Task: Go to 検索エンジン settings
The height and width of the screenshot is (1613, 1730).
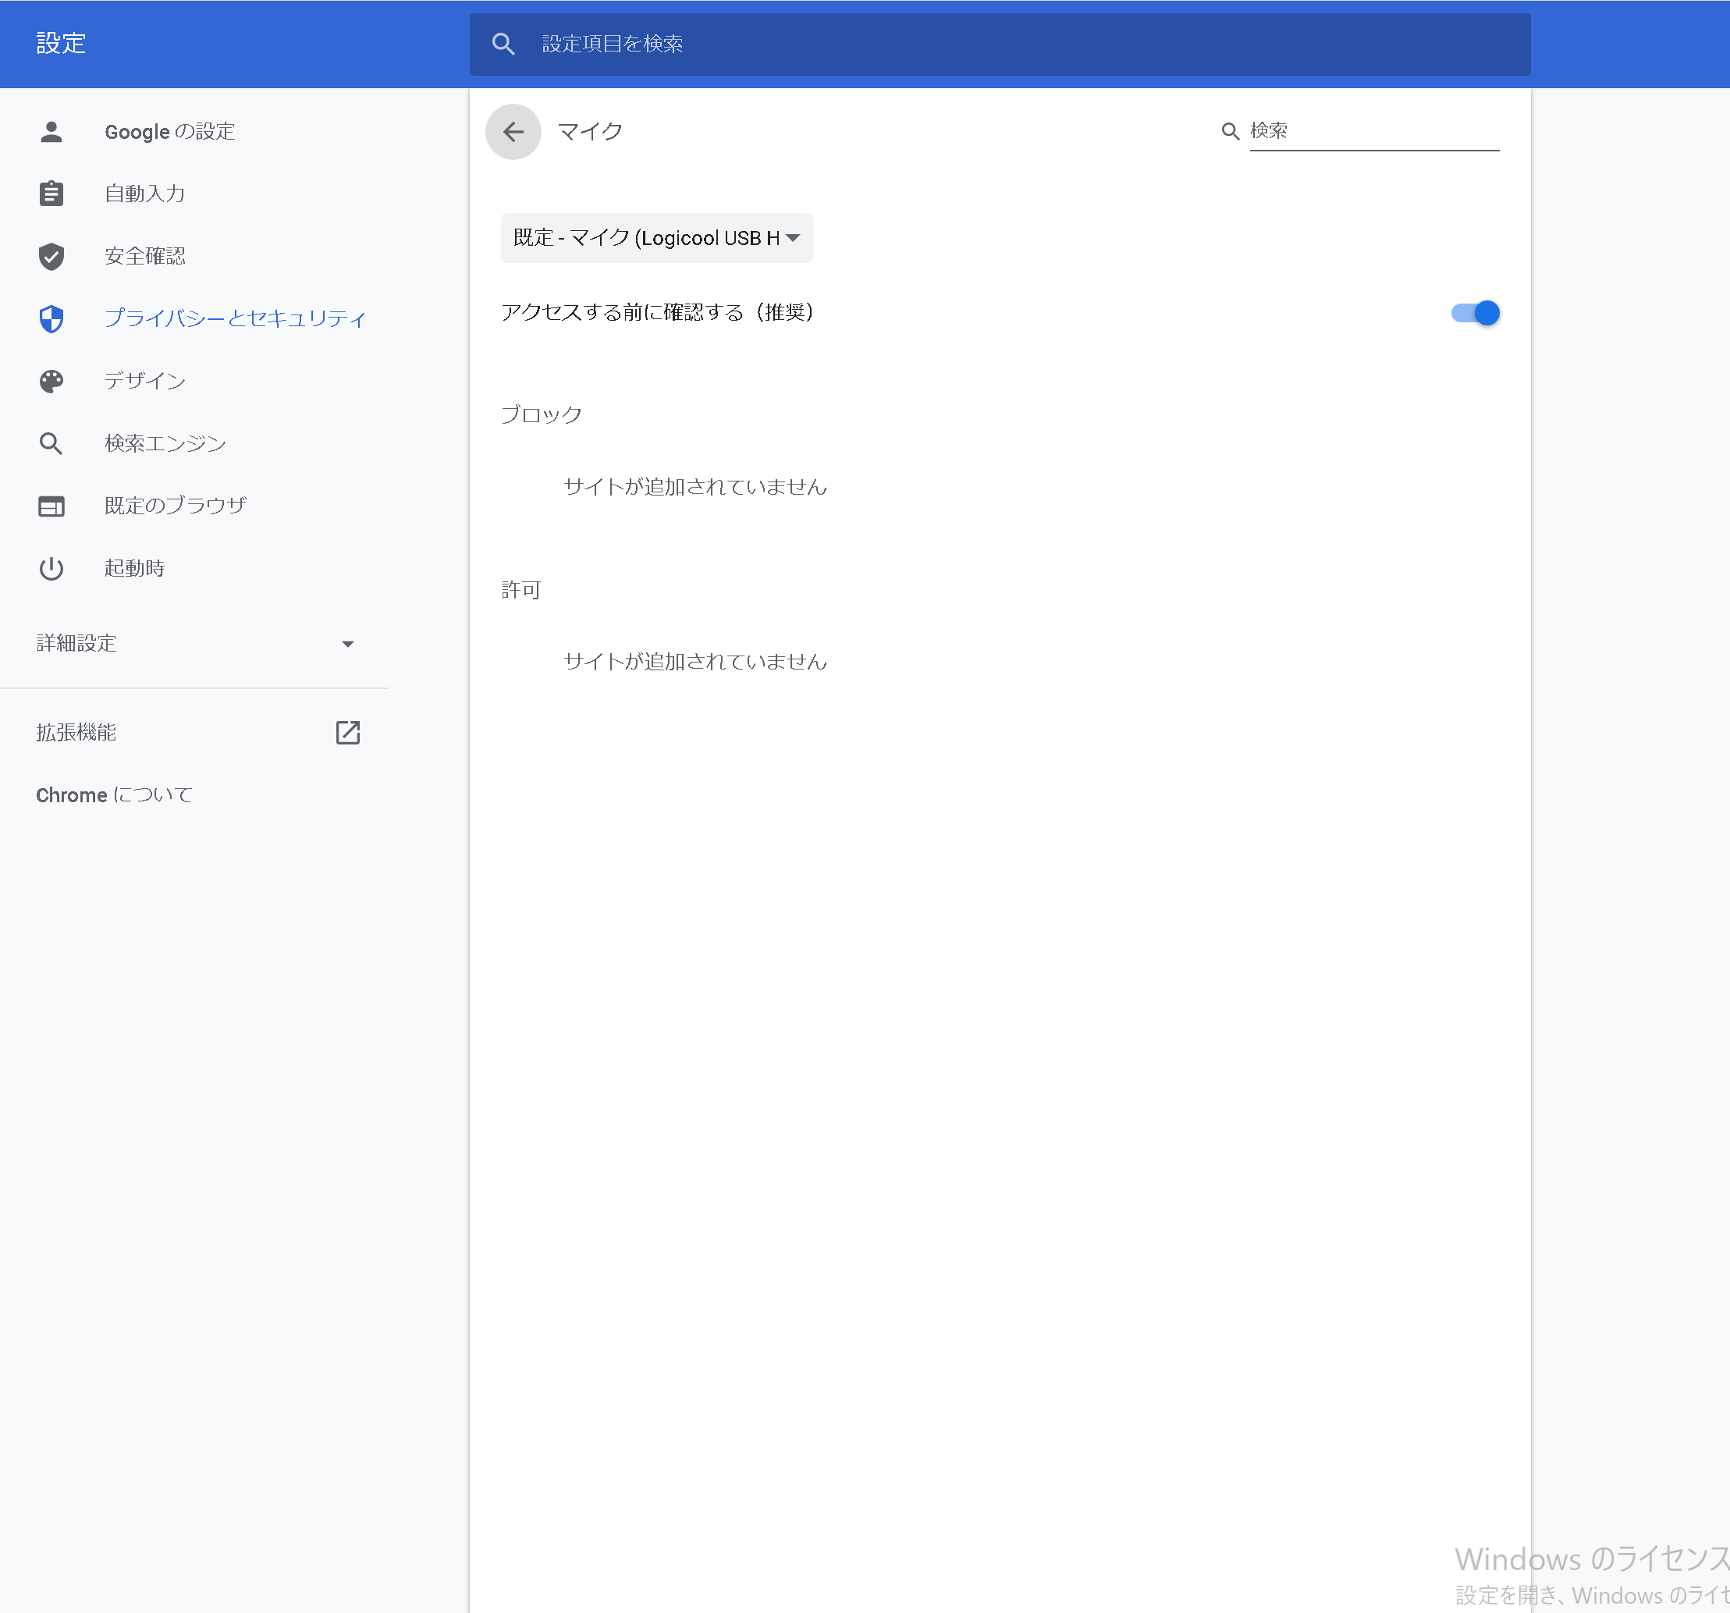Action: [x=165, y=443]
